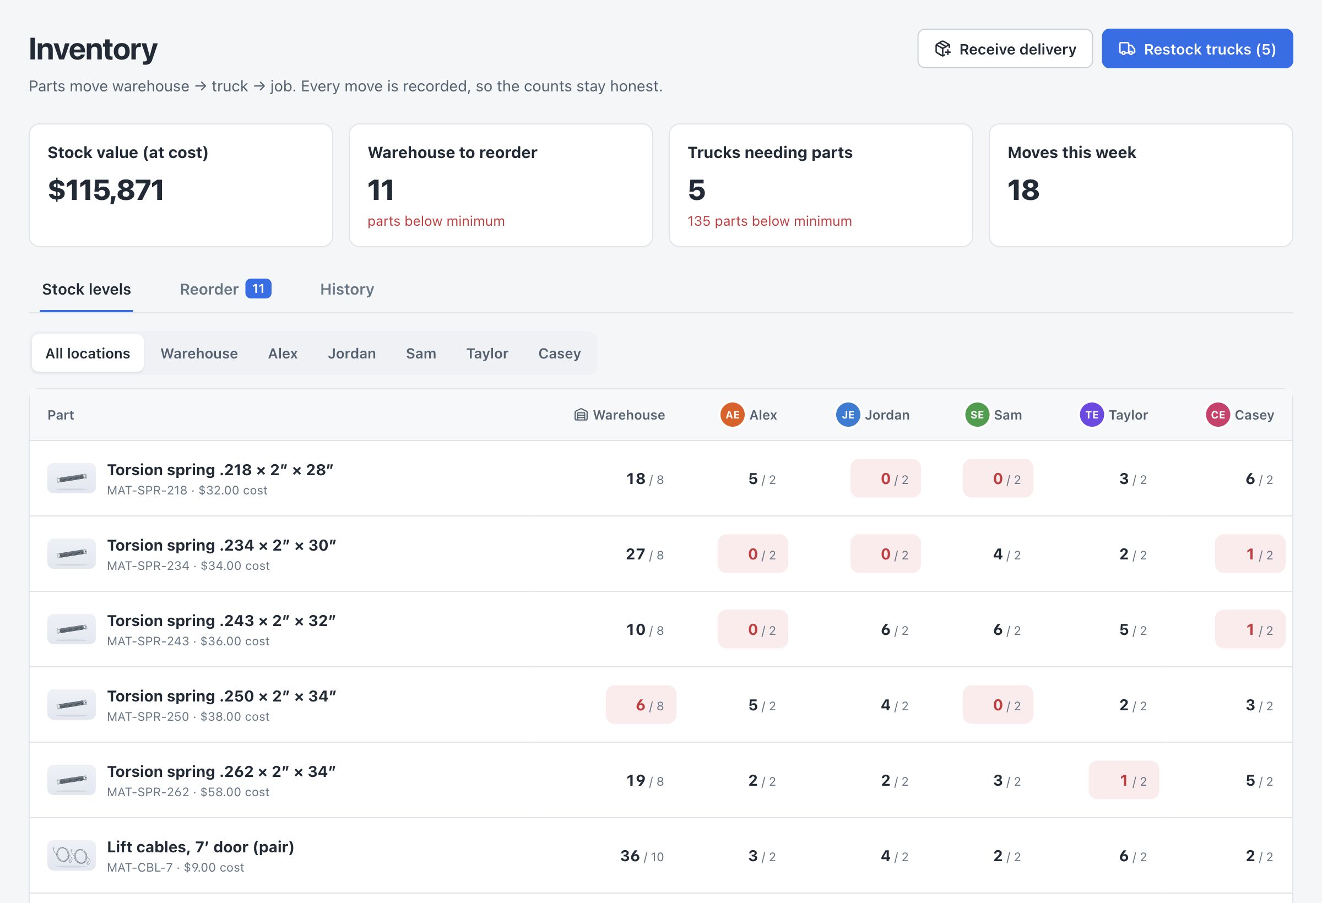The height and width of the screenshot is (903, 1322).
Task: Click Jordan's 0 / 2 cell for MAT-SPR-218
Action: click(x=885, y=478)
